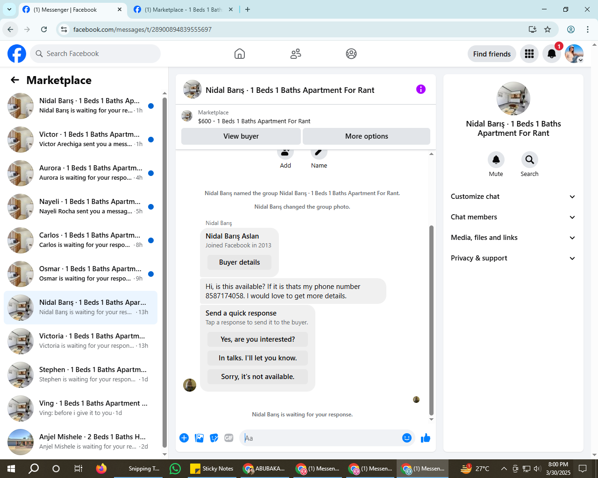Open Firefox from the taskbar
This screenshot has width=598, height=478.
[x=101, y=469]
